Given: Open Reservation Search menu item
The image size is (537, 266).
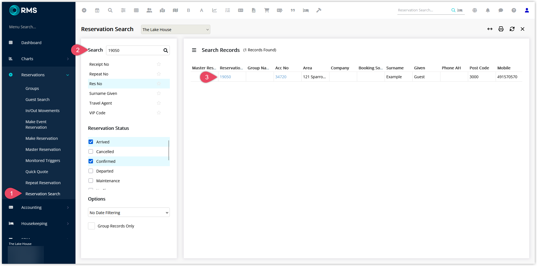Looking at the screenshot, I should (43, 194).
